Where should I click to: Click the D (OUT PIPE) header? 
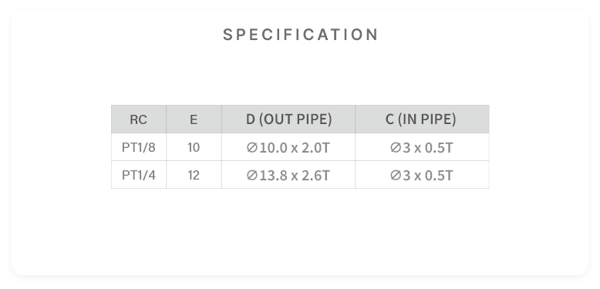click(288, 119)
